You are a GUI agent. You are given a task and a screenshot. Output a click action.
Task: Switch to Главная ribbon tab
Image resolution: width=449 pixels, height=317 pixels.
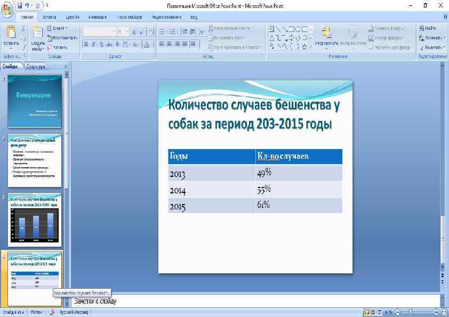tap(27, 17)
